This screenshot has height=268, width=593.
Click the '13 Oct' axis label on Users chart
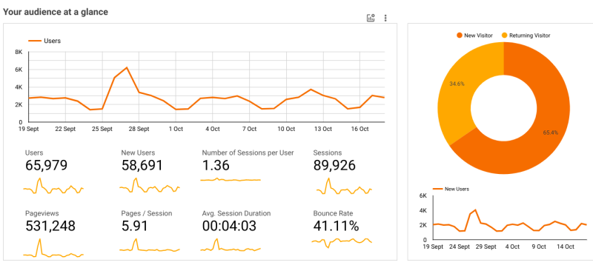pos(322,129)
